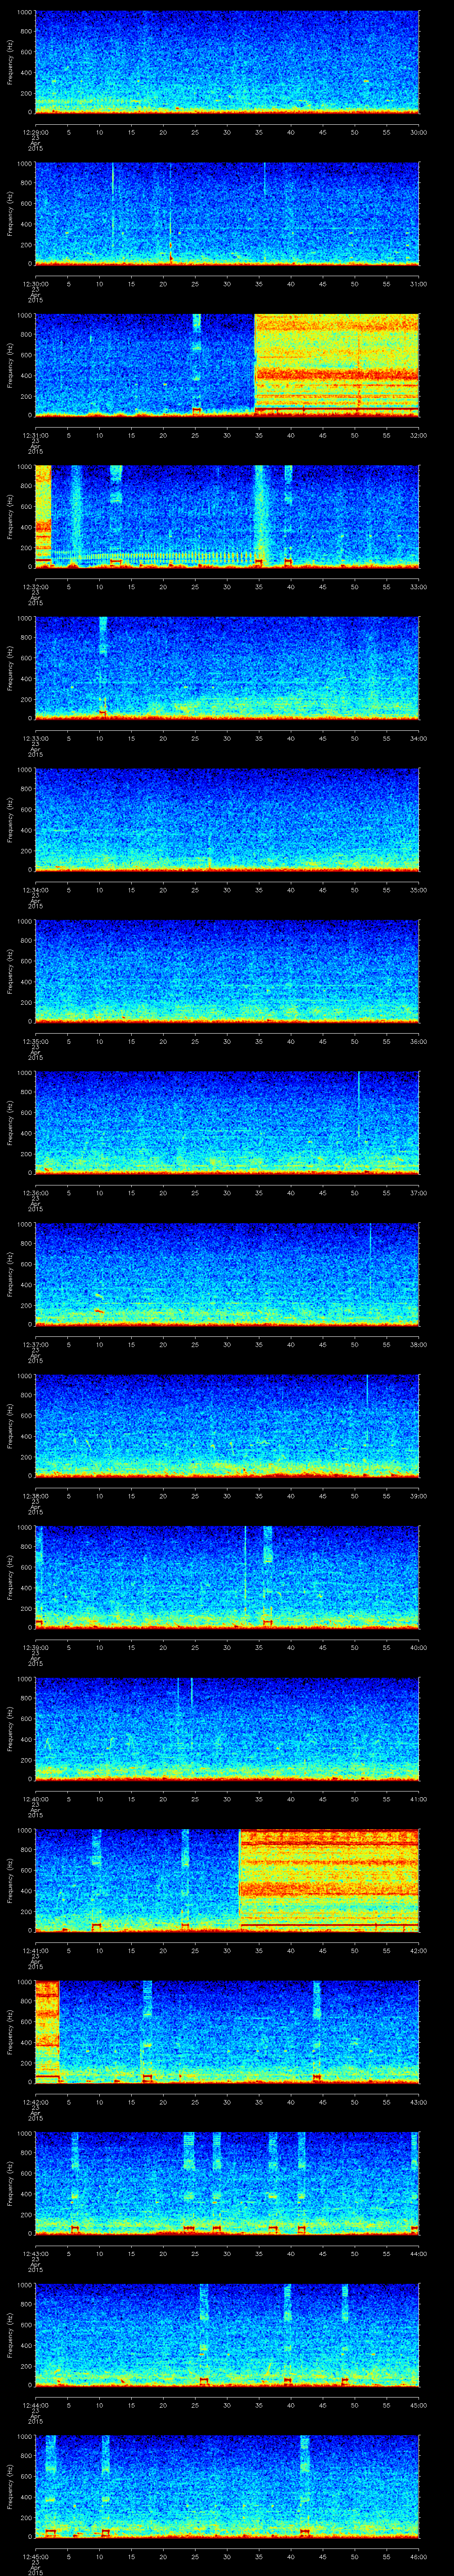Click Frequency (Hz) axis label of 12:33:00 panel
The width and height of the screenshot is (454, 2576).
click(10, 668)
